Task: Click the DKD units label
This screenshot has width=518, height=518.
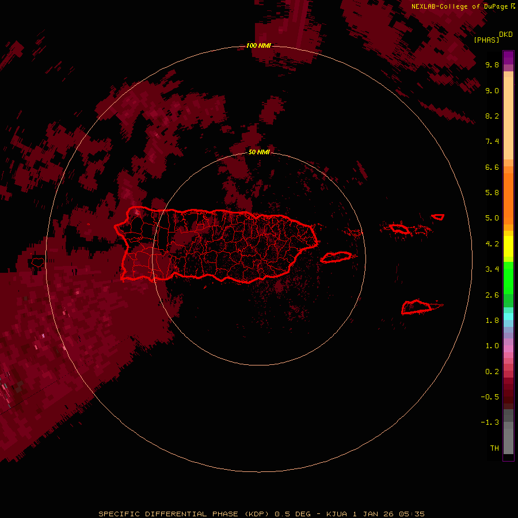Action: tap(506, 35)
